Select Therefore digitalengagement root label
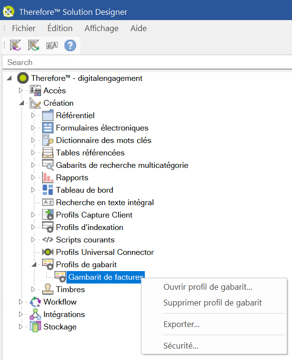 pos(87,78)
